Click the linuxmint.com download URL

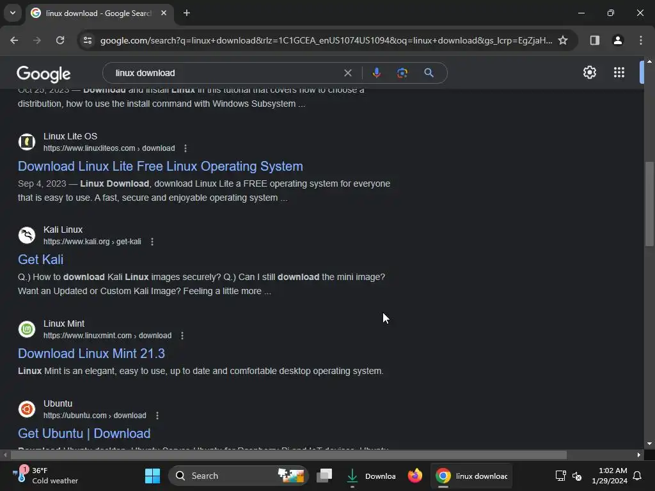click(107, 336)
